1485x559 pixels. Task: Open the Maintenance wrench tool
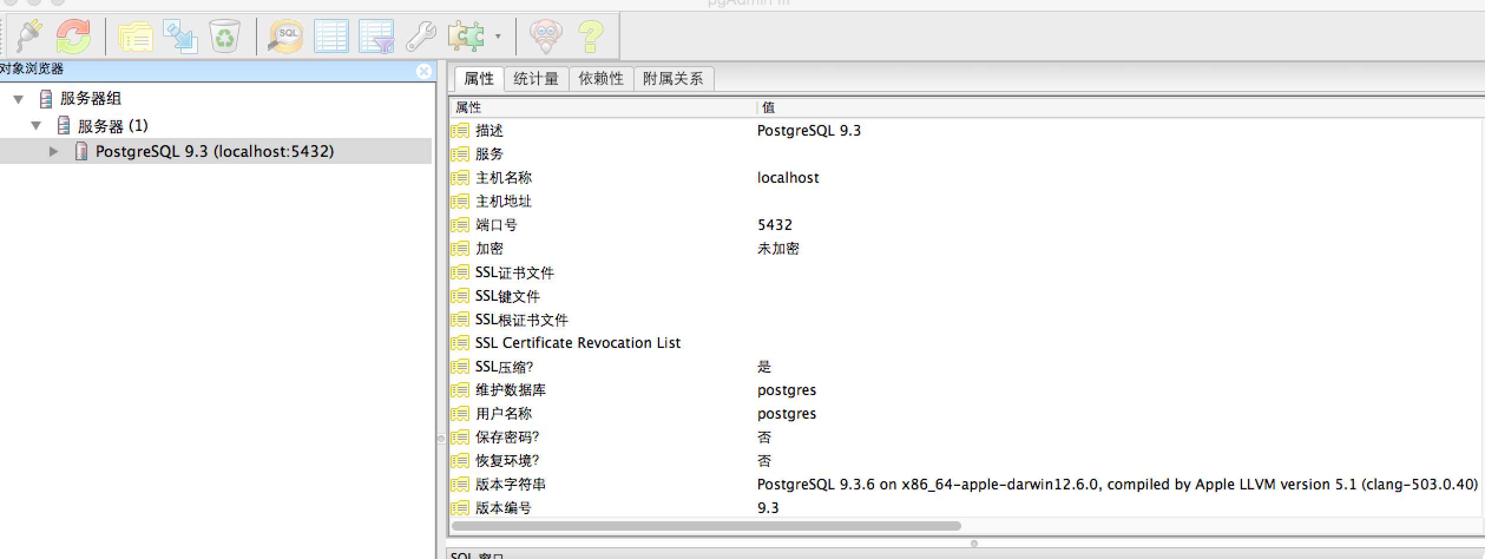[421, 37]
